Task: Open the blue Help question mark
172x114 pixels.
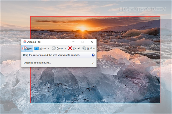Action: point(93,55)
